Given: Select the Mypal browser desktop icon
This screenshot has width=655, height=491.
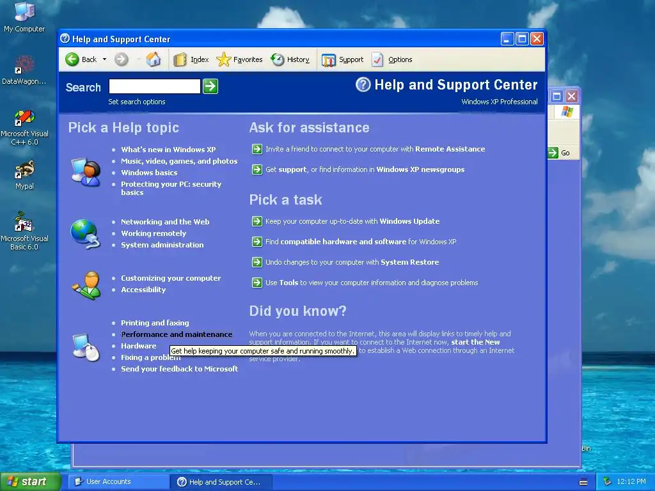Looking at the screenshot, I should pyautogui.click(x=24, y=175).
